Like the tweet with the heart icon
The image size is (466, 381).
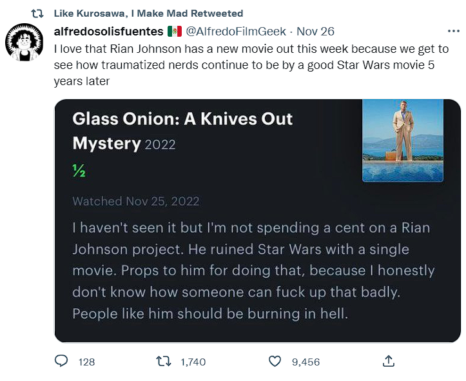(x=275, y=362)
